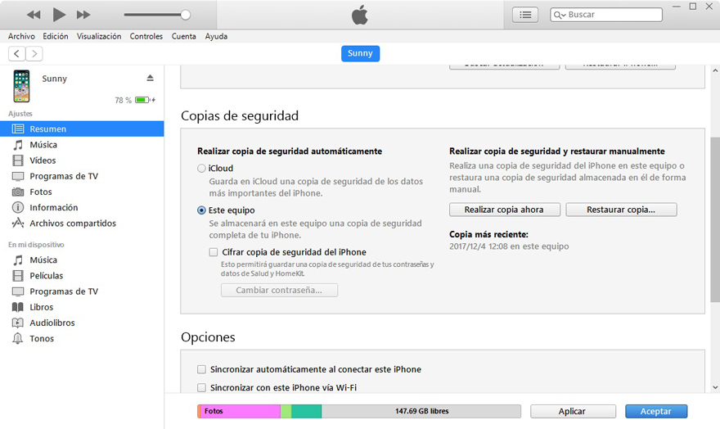The width and height of the screenshot is (720, 429).
Task: Click the Vídeos film icon
Action: click(18, 160)
